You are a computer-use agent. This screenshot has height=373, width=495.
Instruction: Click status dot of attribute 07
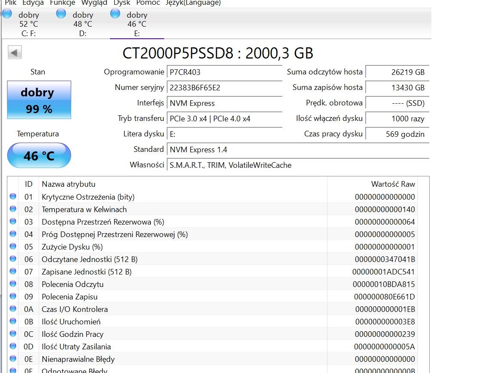click(x=13, y=271)
